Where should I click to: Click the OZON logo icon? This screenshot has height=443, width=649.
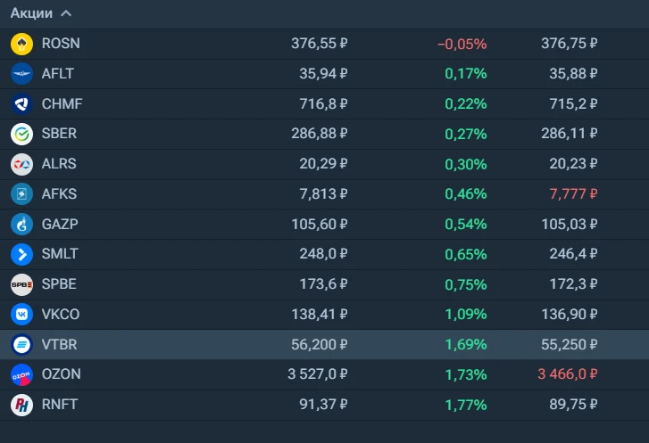[x=21, y=374]
